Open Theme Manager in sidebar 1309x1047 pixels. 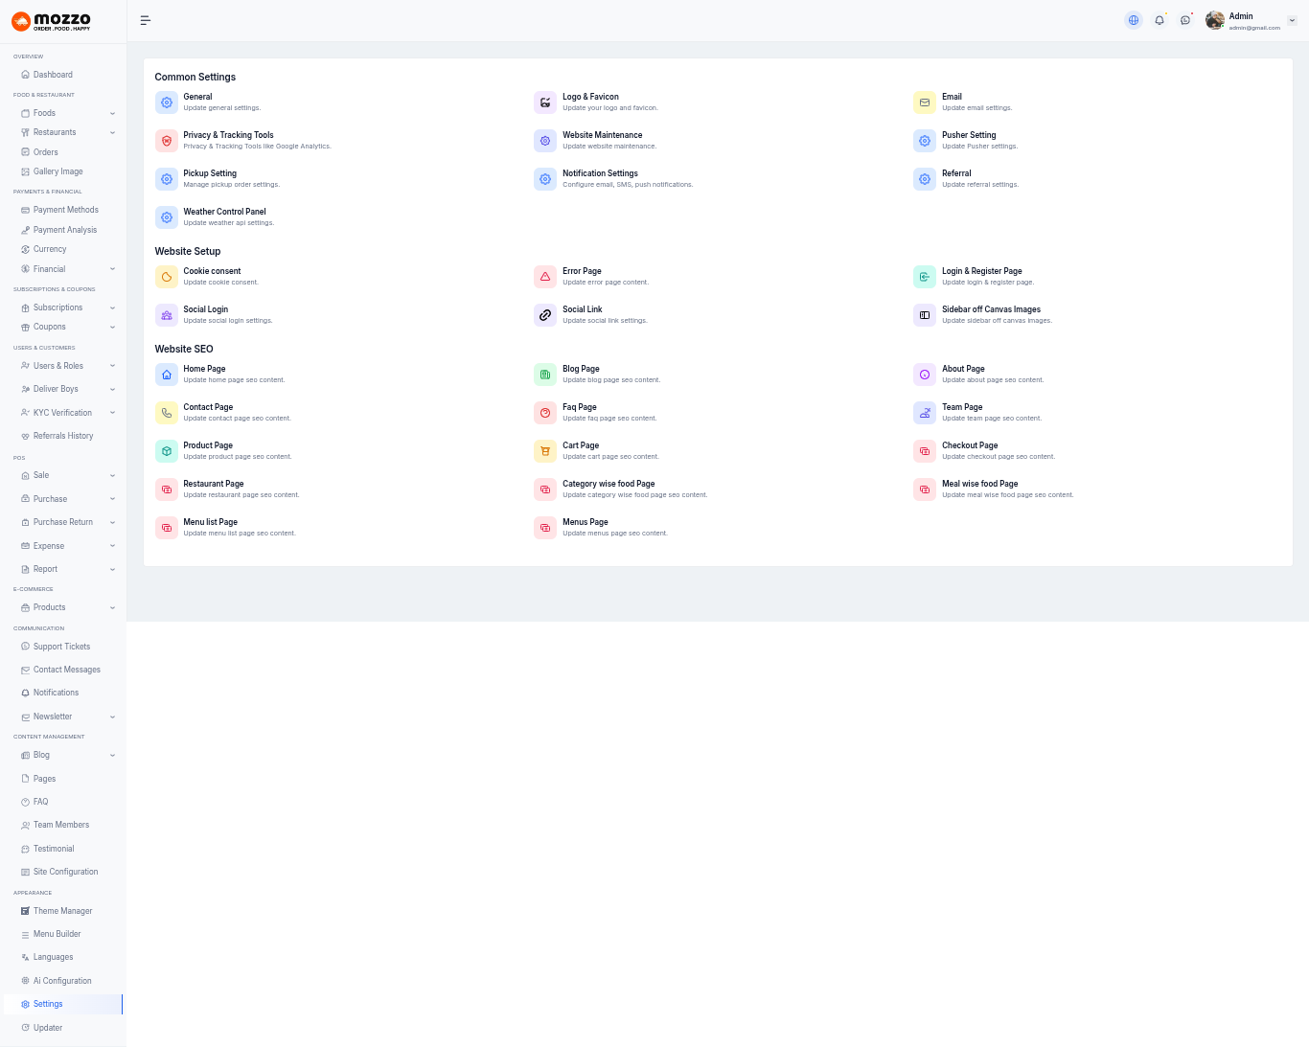62,911
